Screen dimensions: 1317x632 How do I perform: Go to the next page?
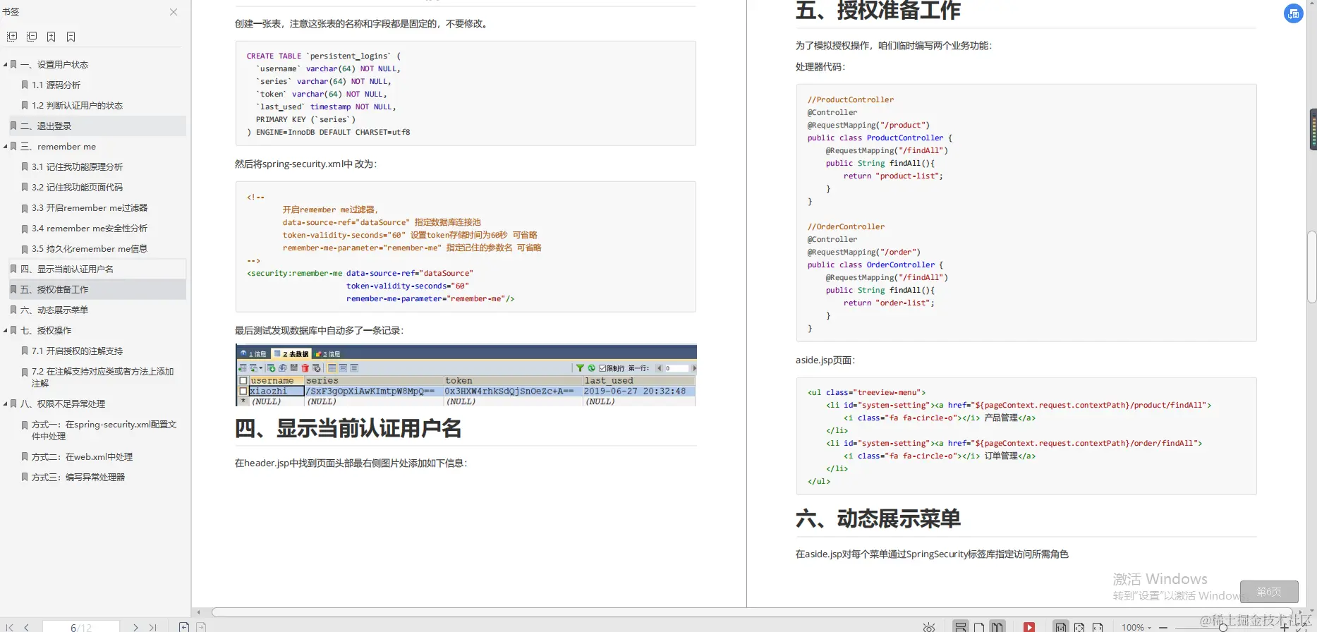[135, 627]
